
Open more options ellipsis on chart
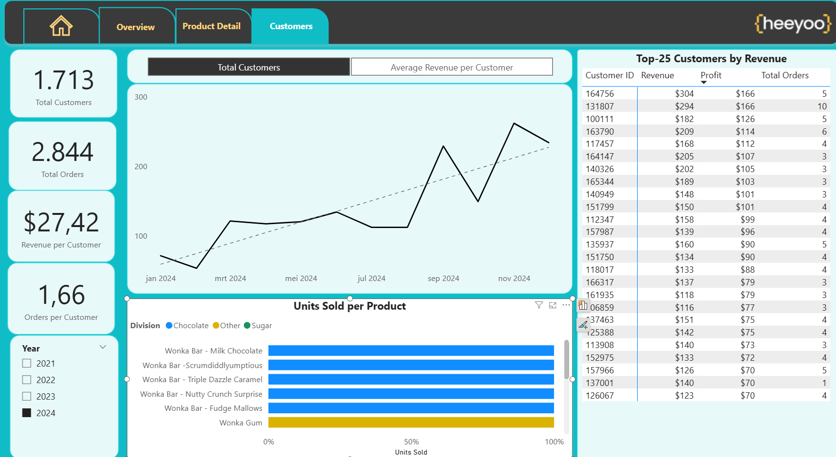pyautogui.click(x=566, y=305)
